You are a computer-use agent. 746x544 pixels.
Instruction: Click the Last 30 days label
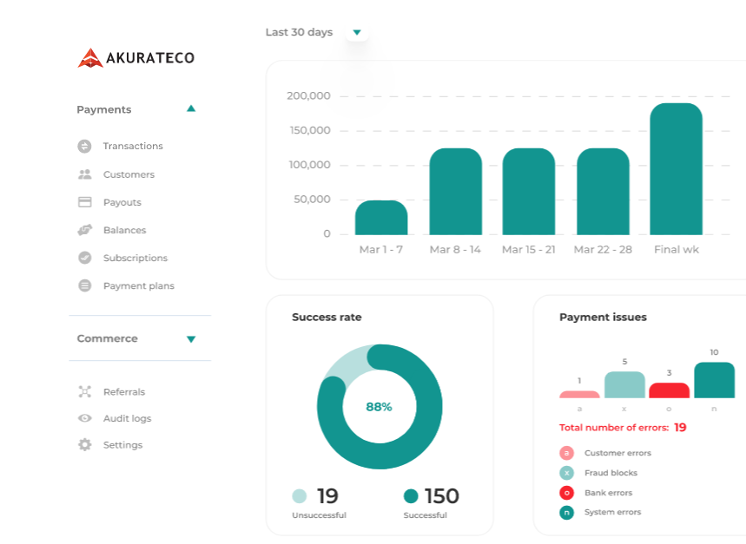coord(299,32)
